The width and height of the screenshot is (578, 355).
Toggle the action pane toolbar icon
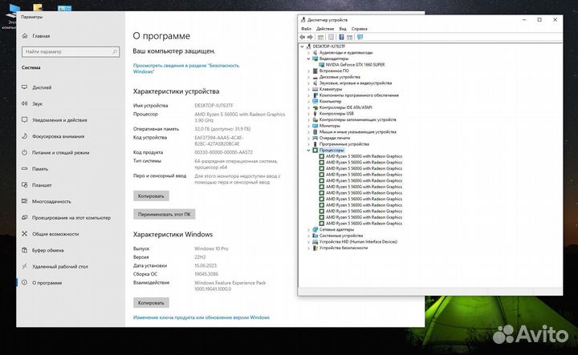pyautogui.click(x=349, y=37)
